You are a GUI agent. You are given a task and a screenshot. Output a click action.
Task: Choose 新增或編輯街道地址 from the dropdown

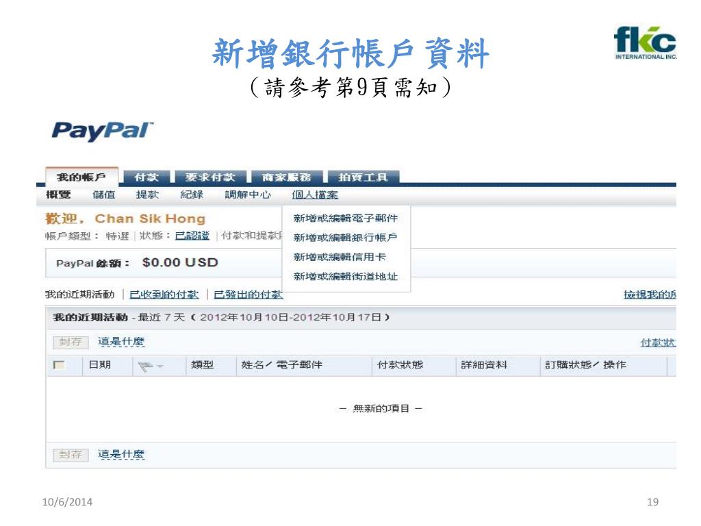point(346,277)
